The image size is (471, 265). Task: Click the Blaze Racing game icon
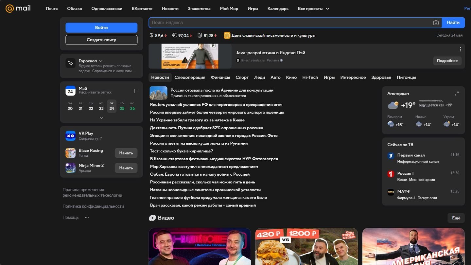[70, 153]
